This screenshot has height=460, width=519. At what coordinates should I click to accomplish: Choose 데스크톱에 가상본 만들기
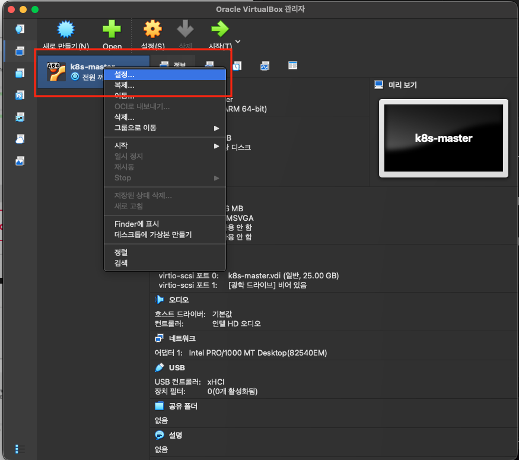coord(165,234)
